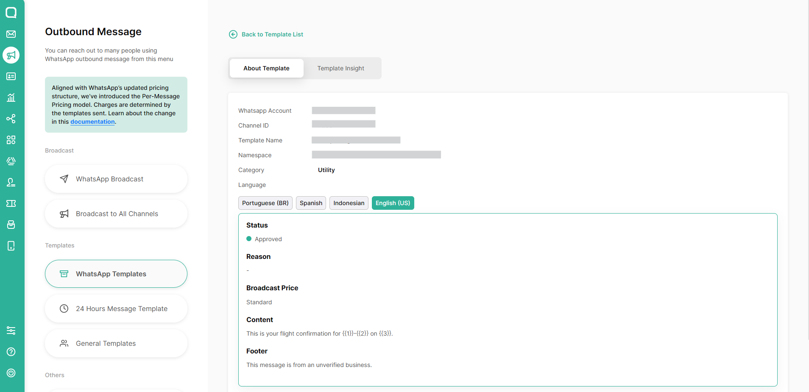Click megaphone icon beside Broadcast to All Channels
This screenshot has height=392, width=809.
(64, 214)
